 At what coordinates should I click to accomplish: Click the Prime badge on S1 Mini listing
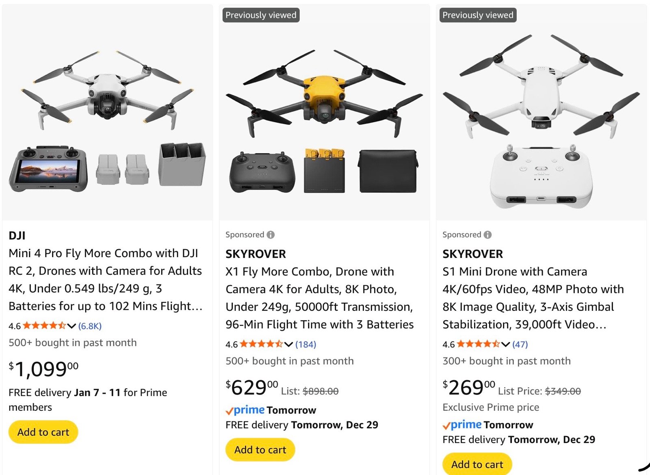461,425
